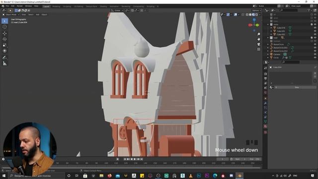Open the Tool settings properties tab
The height and width of the screenshot is (179, 318).
point(265,68)
